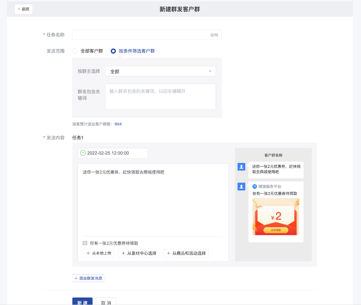Click the dropdown arrow beside 全部
Screen dimensions: 361x305
210,71
